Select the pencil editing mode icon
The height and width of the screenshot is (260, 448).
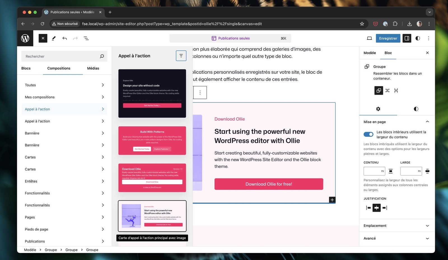point(54,38)
